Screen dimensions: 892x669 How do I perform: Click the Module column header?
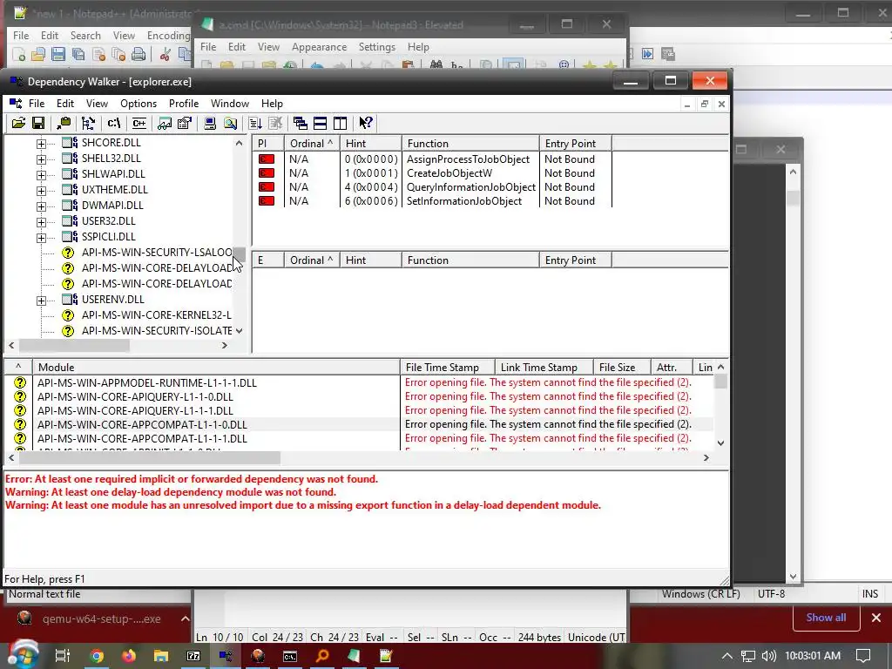(x=216, y=368)
